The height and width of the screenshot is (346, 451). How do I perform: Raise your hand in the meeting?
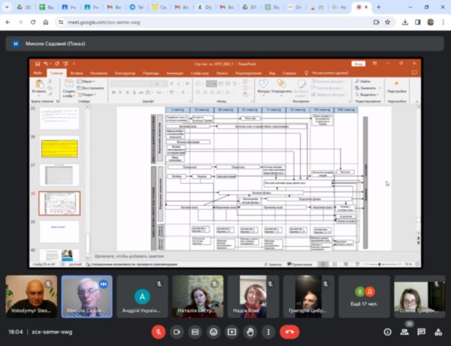point(250,331)
